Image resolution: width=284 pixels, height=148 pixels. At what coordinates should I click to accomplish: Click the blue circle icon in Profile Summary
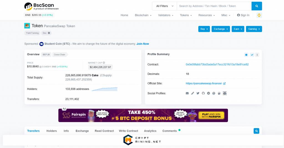coord(246,55)
